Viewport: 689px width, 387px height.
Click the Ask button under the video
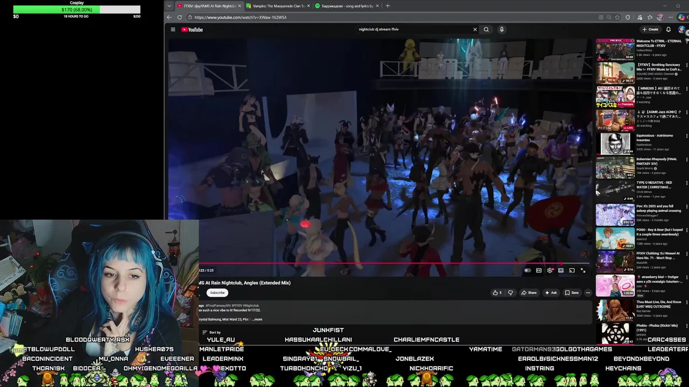point(551,292)
